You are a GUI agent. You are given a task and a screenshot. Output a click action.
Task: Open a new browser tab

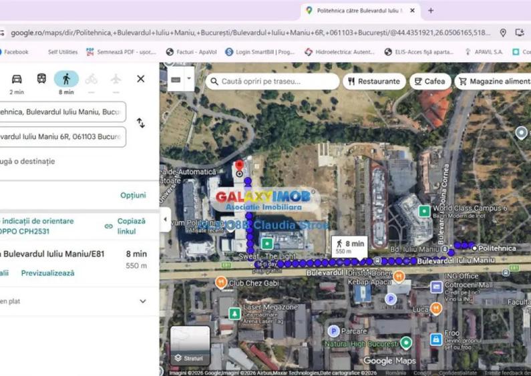tap(431, 11)
